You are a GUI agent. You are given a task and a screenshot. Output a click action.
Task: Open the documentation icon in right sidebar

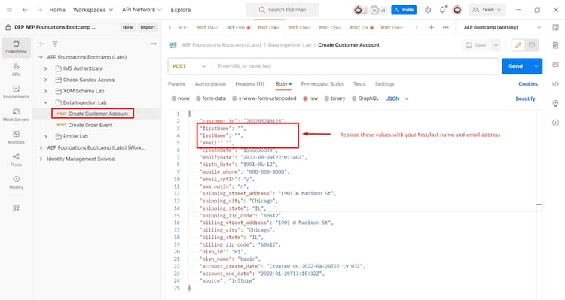[556, 45]
